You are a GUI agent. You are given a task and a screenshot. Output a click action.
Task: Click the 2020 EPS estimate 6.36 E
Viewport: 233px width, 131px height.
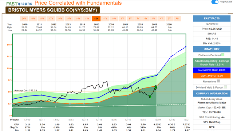(171, 124)
